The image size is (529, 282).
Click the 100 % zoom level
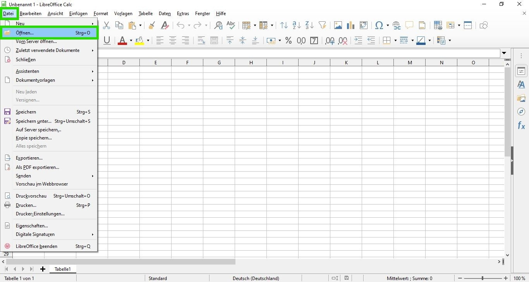click(520, 278)
